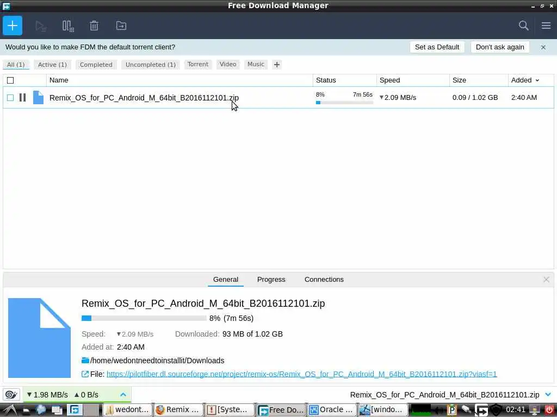Collapse bottom panel with down-chevron
The width and height of the screenshot is (557, 417).
(548, 395)
